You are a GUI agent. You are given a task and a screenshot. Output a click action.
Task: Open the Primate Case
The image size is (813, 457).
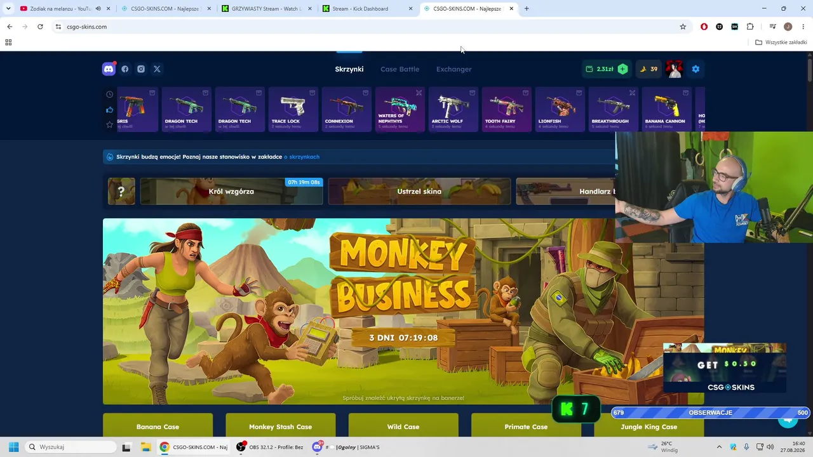[526, 425]
